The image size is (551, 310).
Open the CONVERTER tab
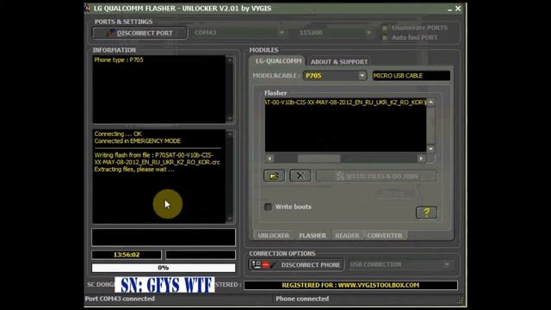(385, 235)
